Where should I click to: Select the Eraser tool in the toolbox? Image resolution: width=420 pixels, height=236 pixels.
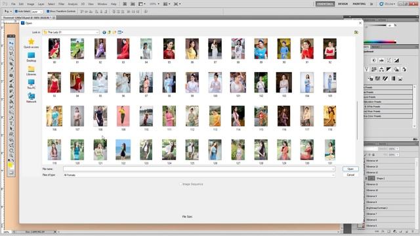[x=11, y=96]
